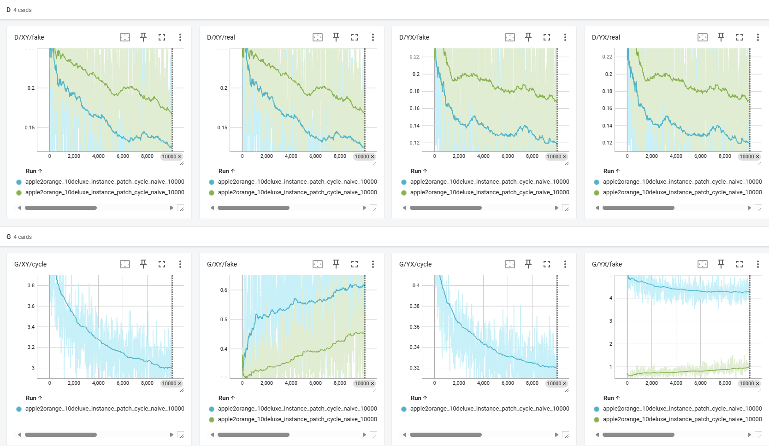The image size is (769, 446).
Task: Sort runs by Run header in D/YX/fake
Action: coord(419,171)
